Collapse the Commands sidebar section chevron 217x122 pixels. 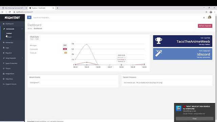coord(22,29)
